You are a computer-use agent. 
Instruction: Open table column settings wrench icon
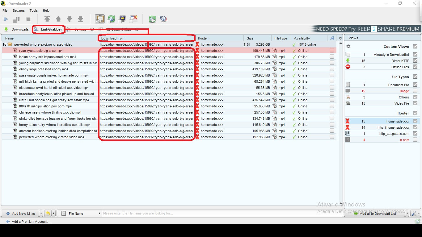coord(340,38)
